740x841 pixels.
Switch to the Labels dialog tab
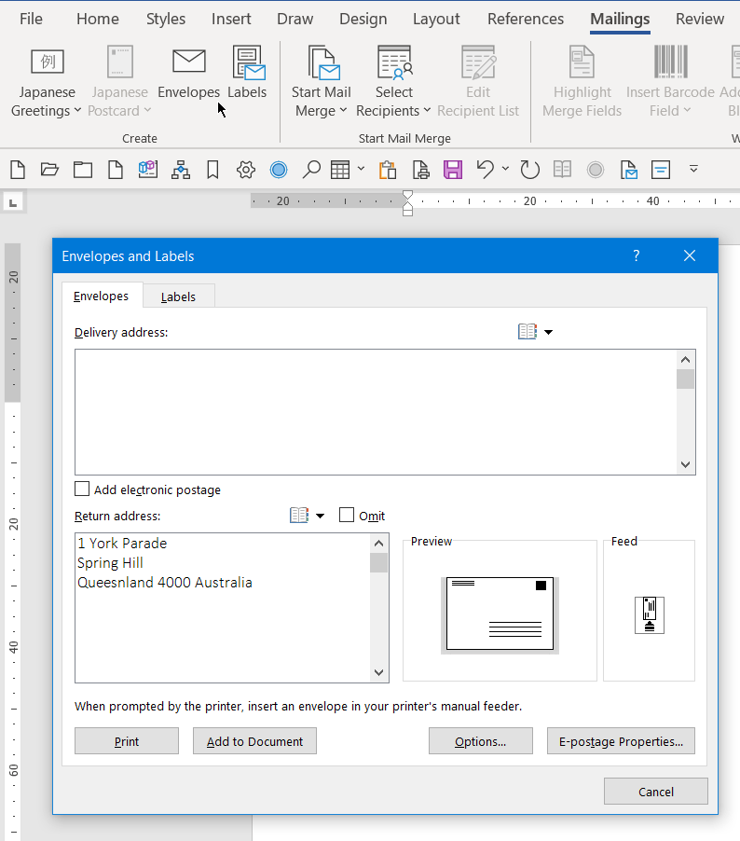point(179,296)
